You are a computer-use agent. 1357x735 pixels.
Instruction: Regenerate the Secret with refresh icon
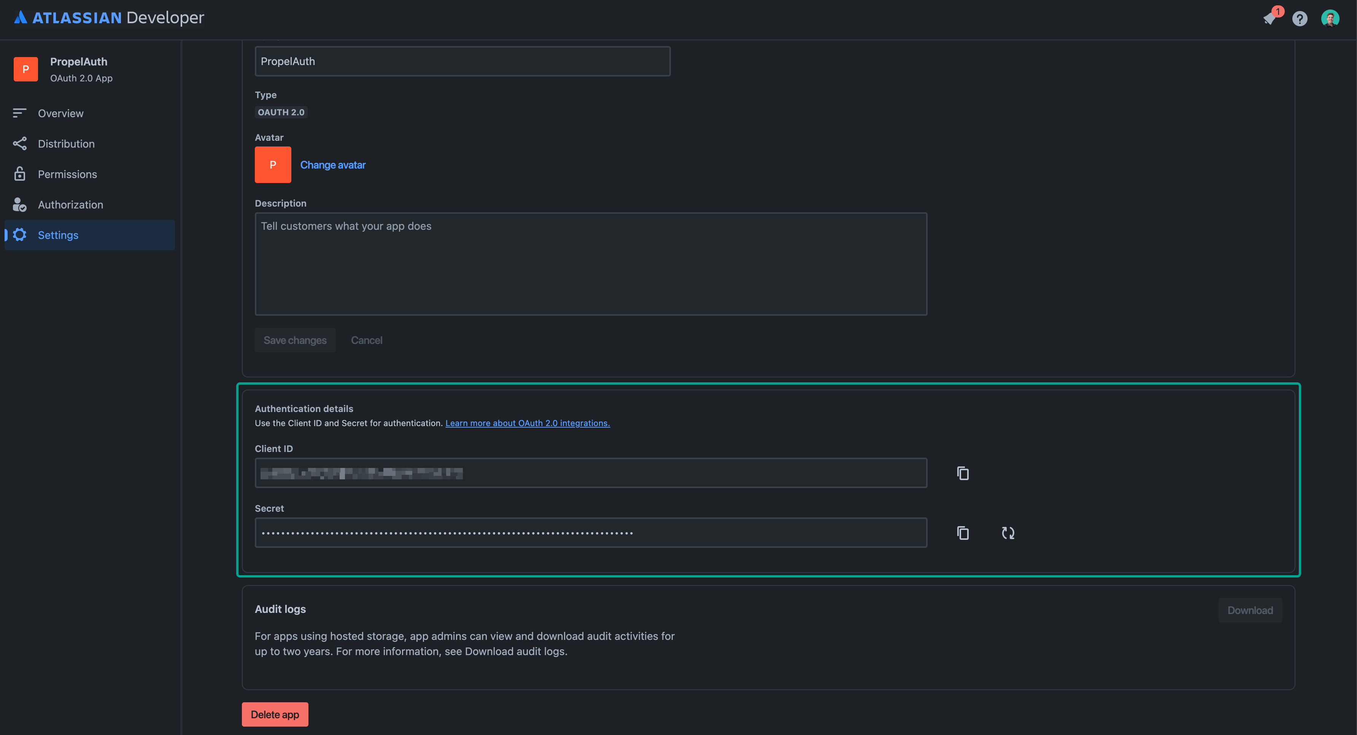pyautogui.click(x=1008, y=533)
